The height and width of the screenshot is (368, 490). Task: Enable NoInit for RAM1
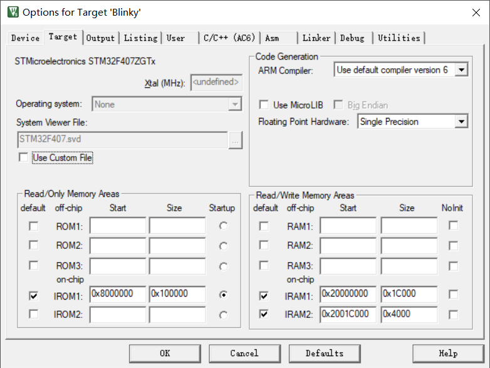(x=453, y=226)
